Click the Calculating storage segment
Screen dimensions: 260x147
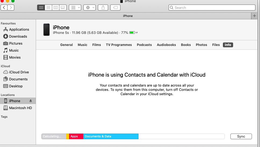(54, 137)
